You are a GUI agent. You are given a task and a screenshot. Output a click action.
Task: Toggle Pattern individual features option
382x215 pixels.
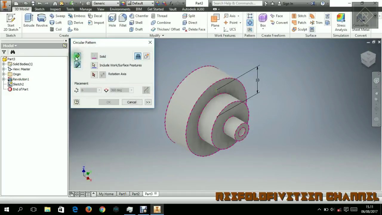78,56
